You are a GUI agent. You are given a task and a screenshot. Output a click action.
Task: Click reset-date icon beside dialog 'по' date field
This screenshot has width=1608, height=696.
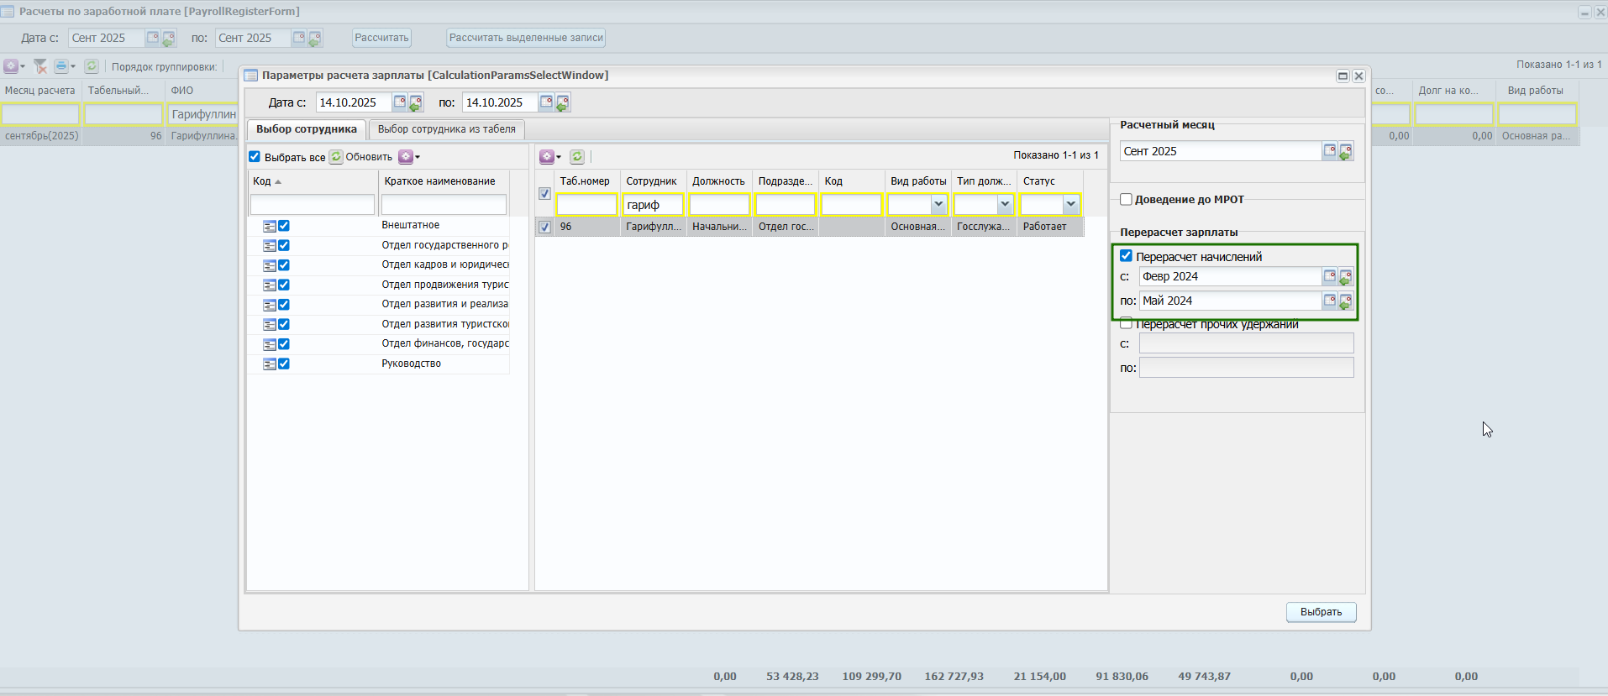click(x=562, y=103)
